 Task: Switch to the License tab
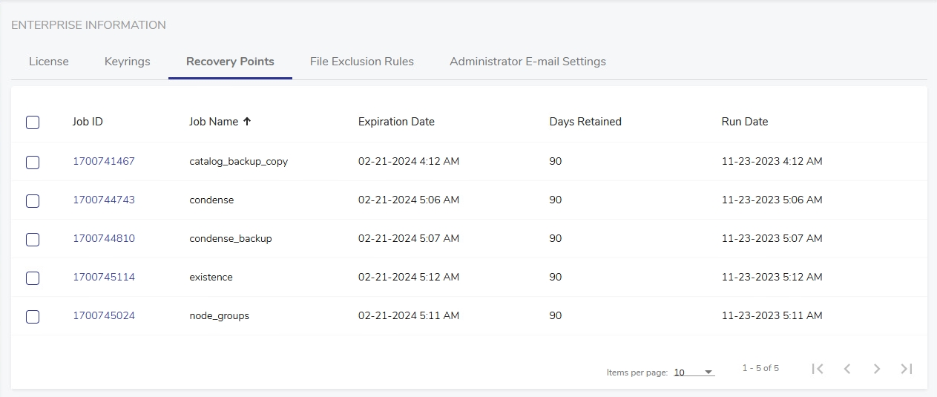coord(49,62)
